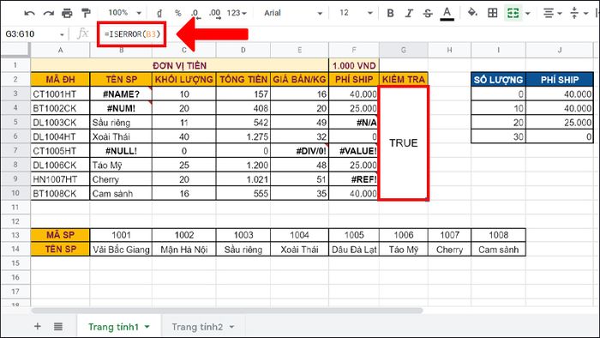The image size is (600, 338).
Task: Expand the name box dropdown arrow
Action: pos(62,34)
